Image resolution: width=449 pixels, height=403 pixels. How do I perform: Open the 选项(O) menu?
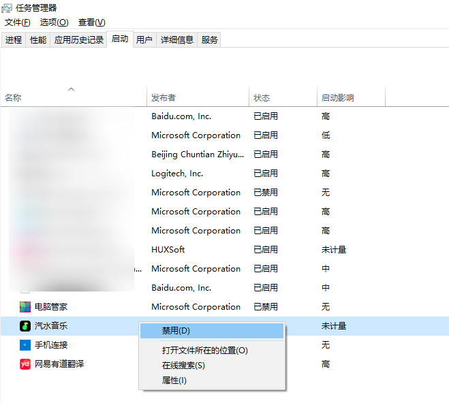tap(54, 22)
